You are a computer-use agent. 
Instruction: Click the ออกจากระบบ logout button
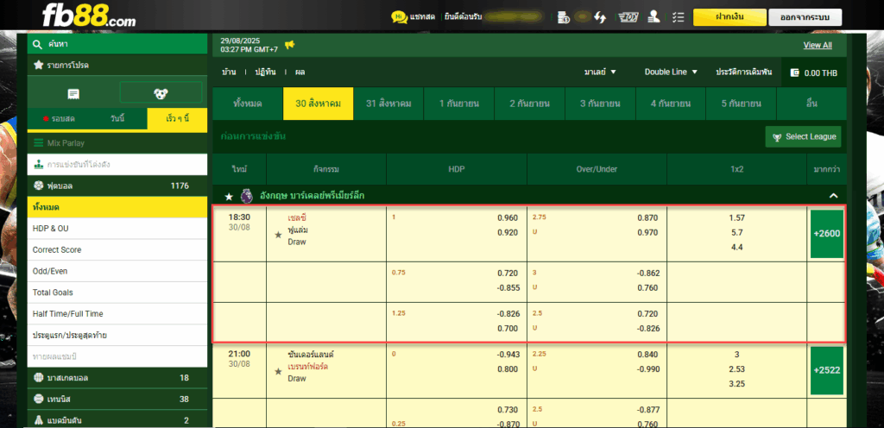click(805, 17)
